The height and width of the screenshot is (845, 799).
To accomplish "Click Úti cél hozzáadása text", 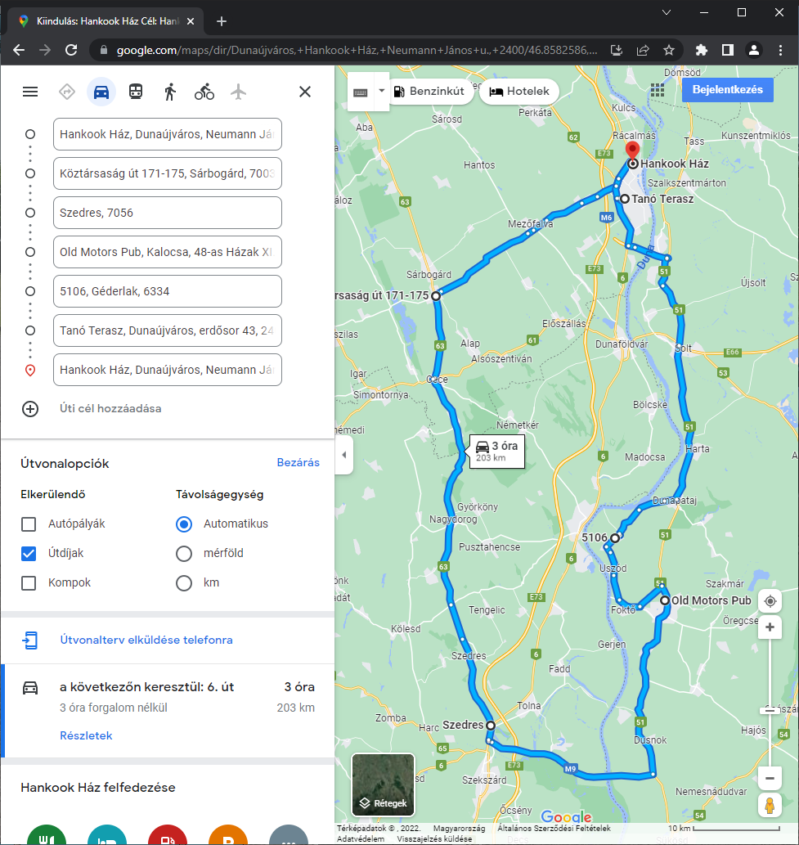I will pos(110,408).
